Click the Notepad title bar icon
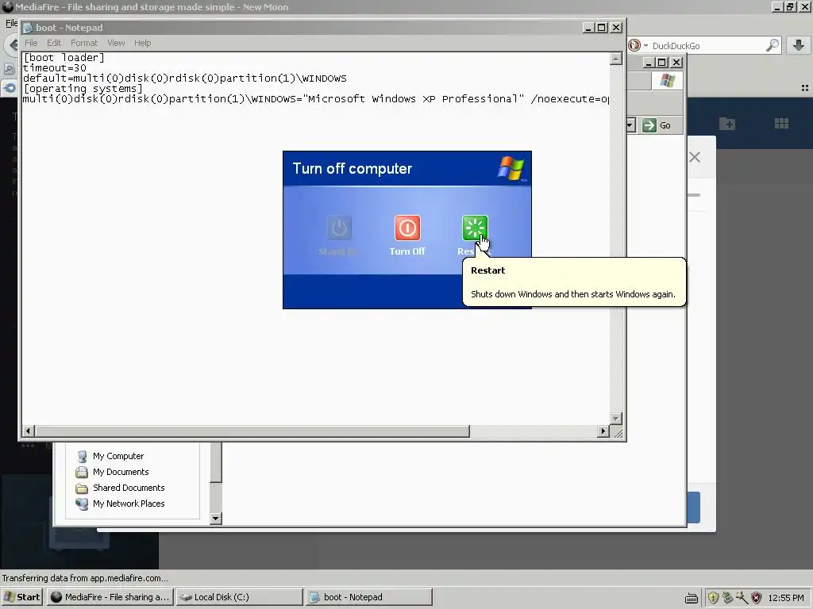813x609 pixels. [x=28, y=28]
